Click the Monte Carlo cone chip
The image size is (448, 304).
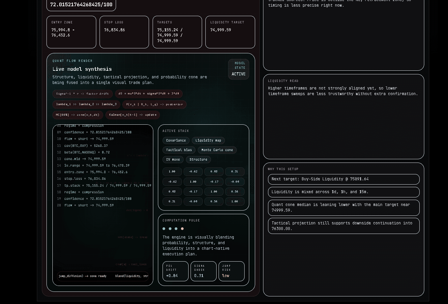pos(217,150)
